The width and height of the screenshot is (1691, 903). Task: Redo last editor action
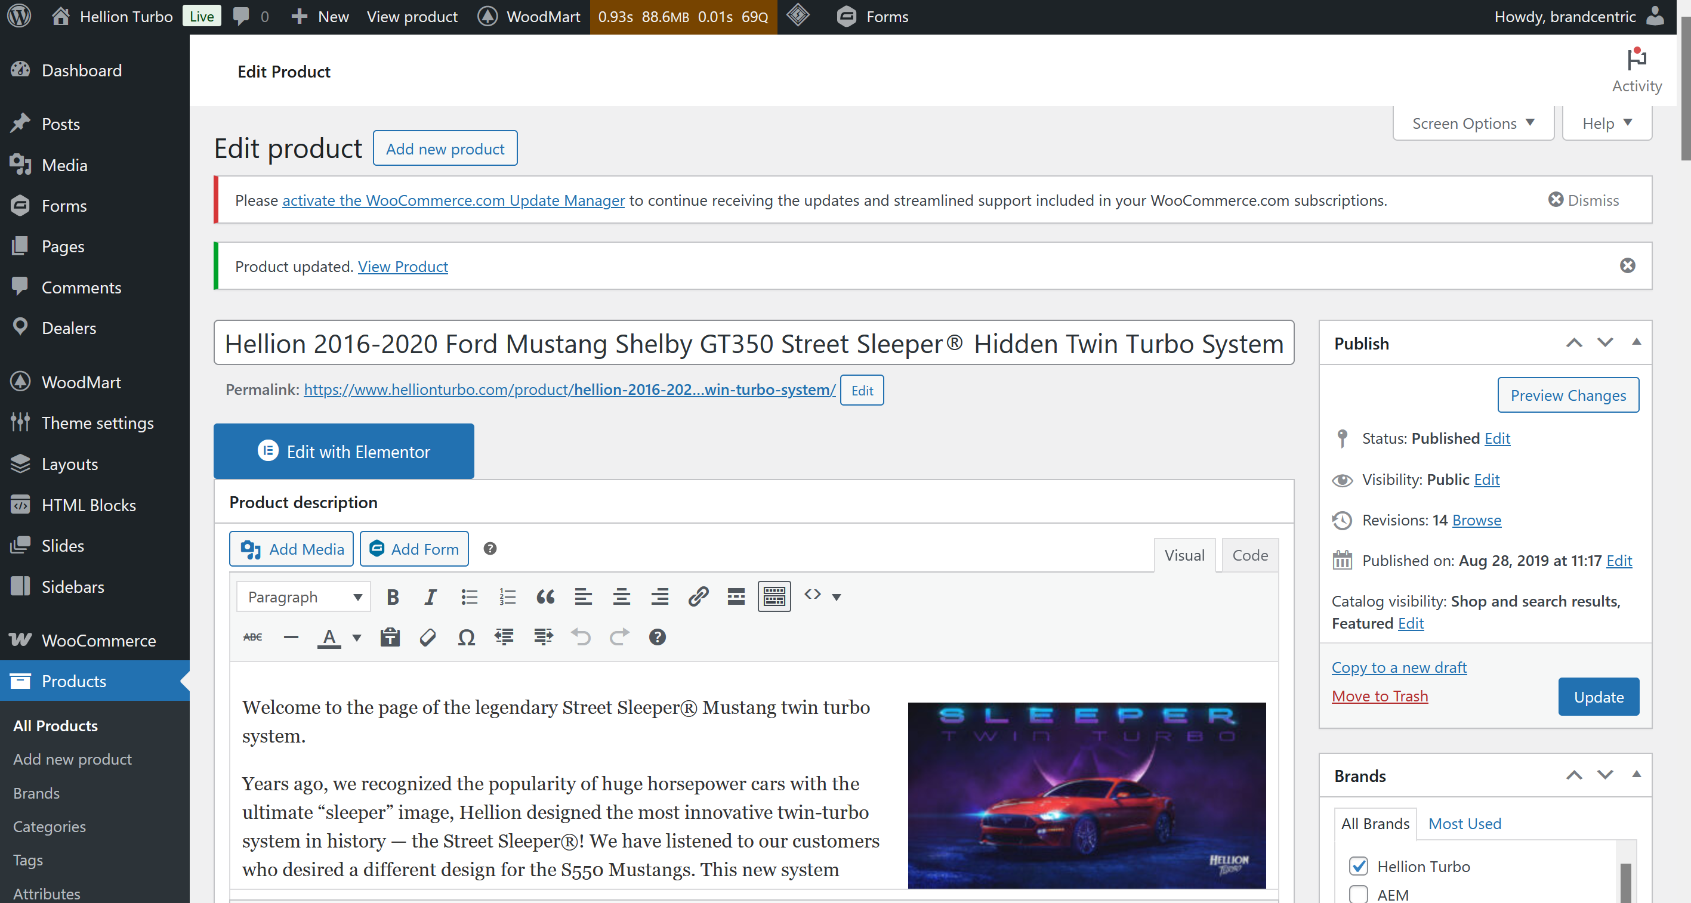(x=619, y=636)
